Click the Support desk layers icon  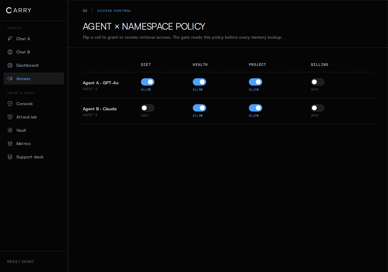10,157
